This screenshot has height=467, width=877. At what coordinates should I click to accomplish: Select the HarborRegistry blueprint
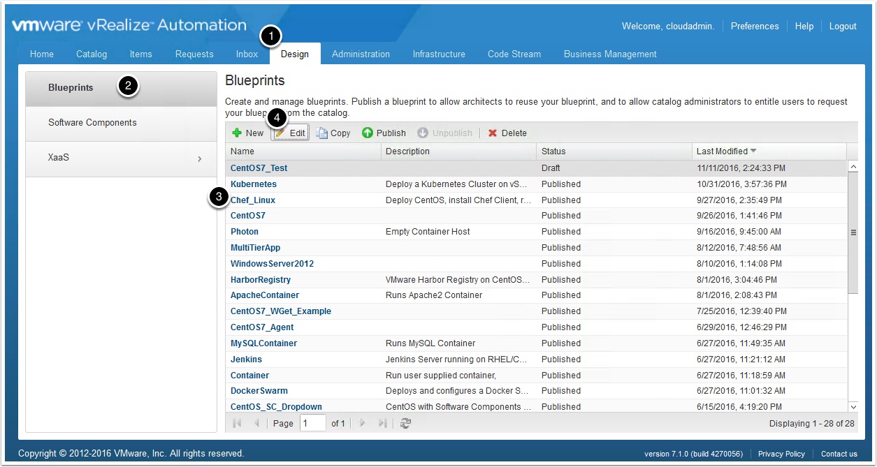(261, 280)
